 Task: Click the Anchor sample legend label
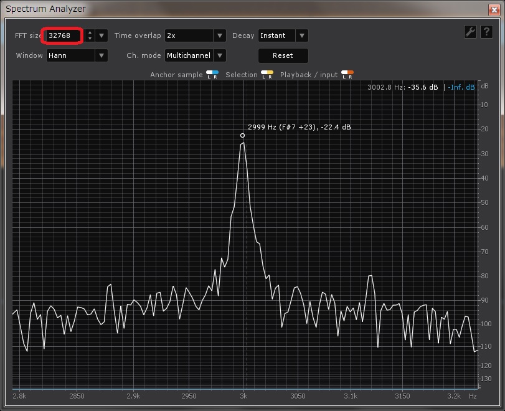click(x=176, y=75)
